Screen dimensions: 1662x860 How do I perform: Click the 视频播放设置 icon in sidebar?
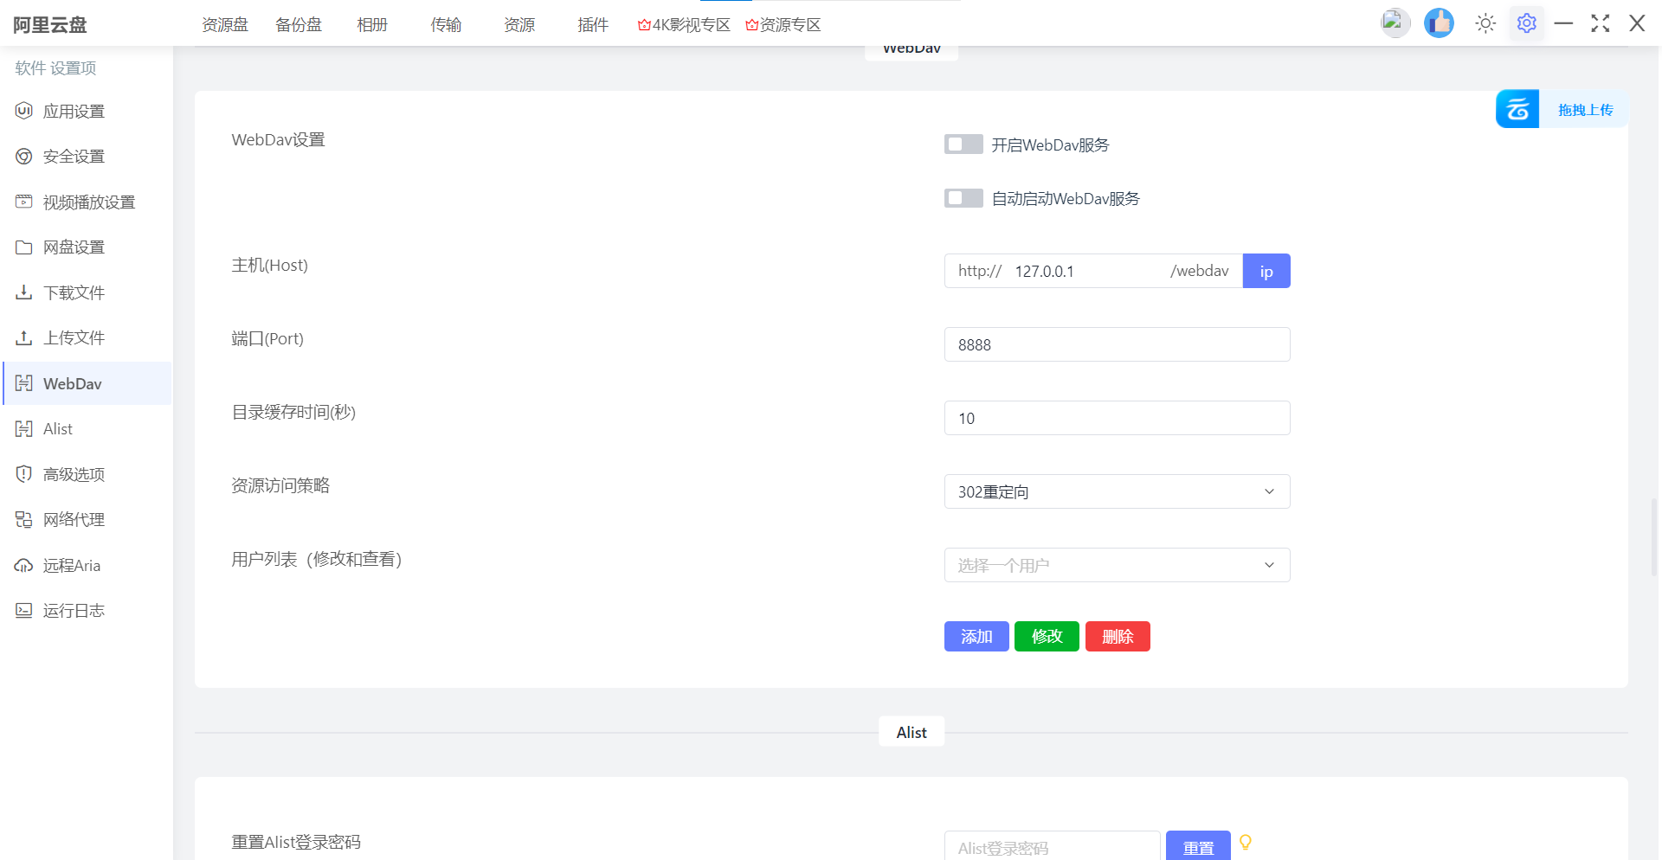(24, 202)
